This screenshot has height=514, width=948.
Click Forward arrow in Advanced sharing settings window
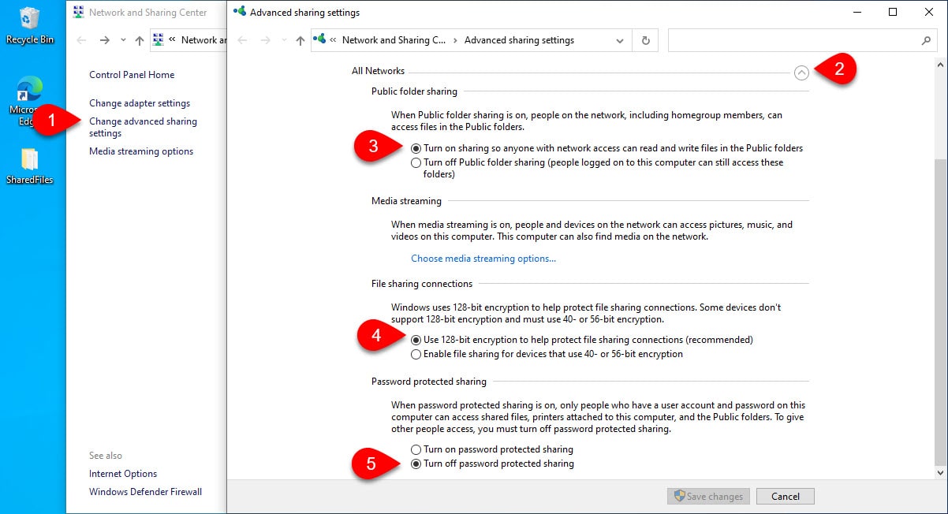coord(265,41)
